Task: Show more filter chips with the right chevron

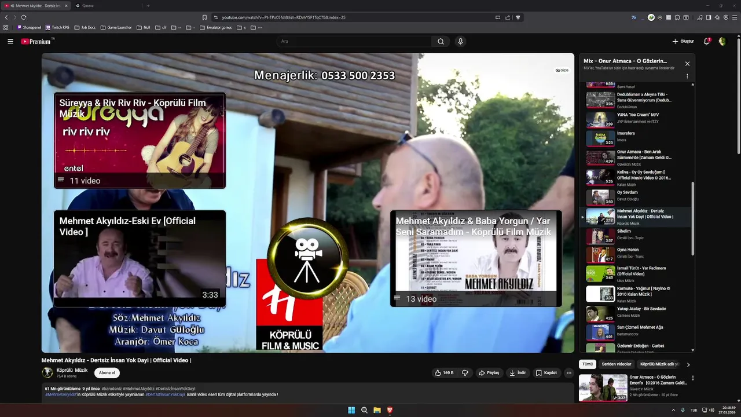Action: (x=688, y=364)
